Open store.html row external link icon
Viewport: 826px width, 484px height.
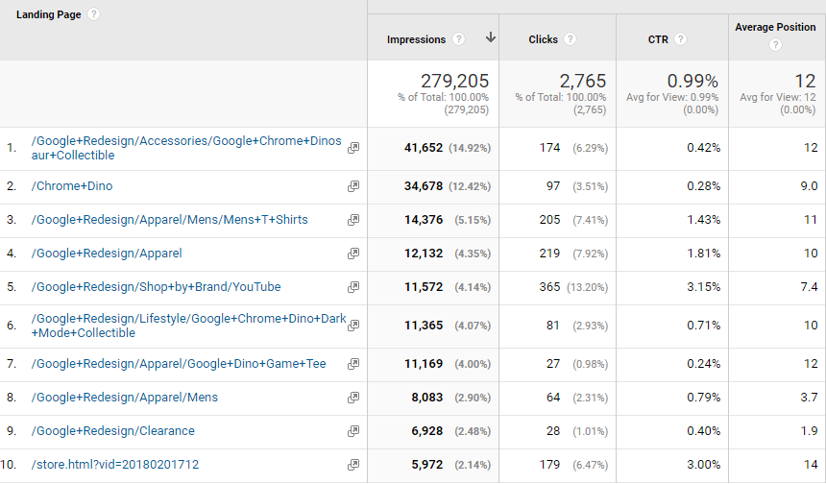(x=353, y=465)
